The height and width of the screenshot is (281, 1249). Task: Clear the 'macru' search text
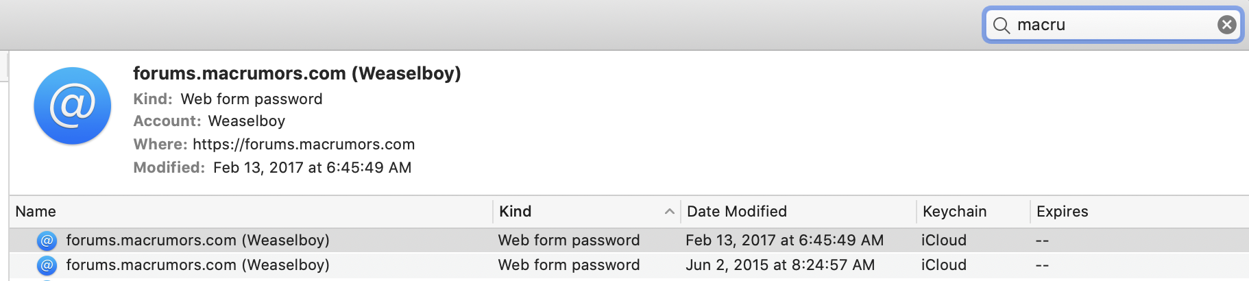click(x=1226, y=25)
